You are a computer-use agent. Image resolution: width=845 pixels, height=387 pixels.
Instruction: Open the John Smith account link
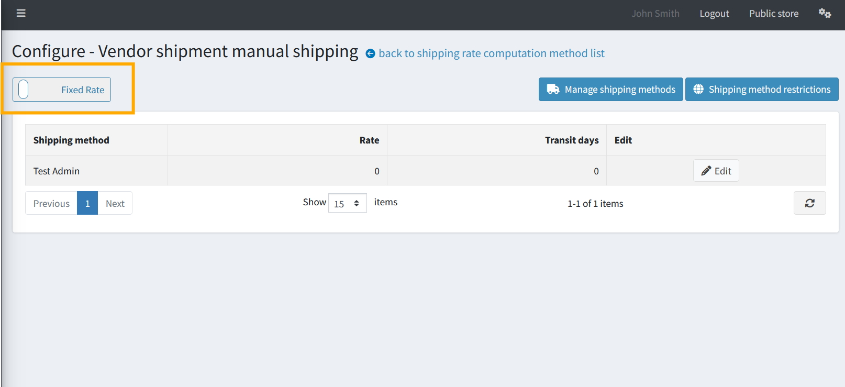[x=655, y=14]
